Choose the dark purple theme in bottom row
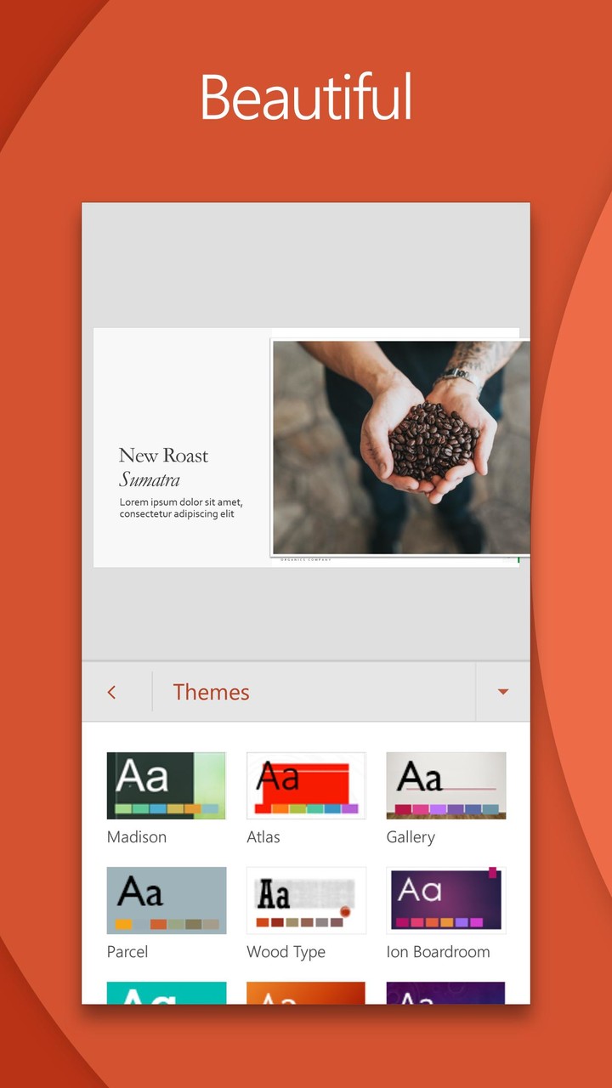This screenshot has width=612, height=1088. (446, 993)
